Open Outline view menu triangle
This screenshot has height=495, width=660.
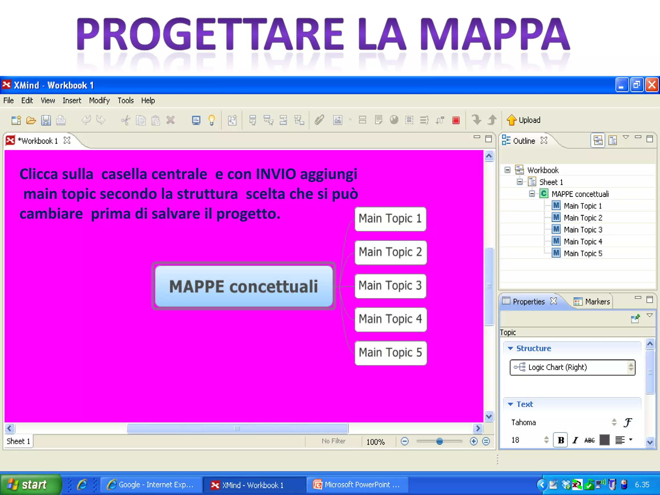pyautogui.click(x=626, y=138)
